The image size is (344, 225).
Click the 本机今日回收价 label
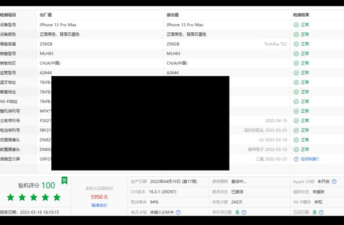(100, 189)
